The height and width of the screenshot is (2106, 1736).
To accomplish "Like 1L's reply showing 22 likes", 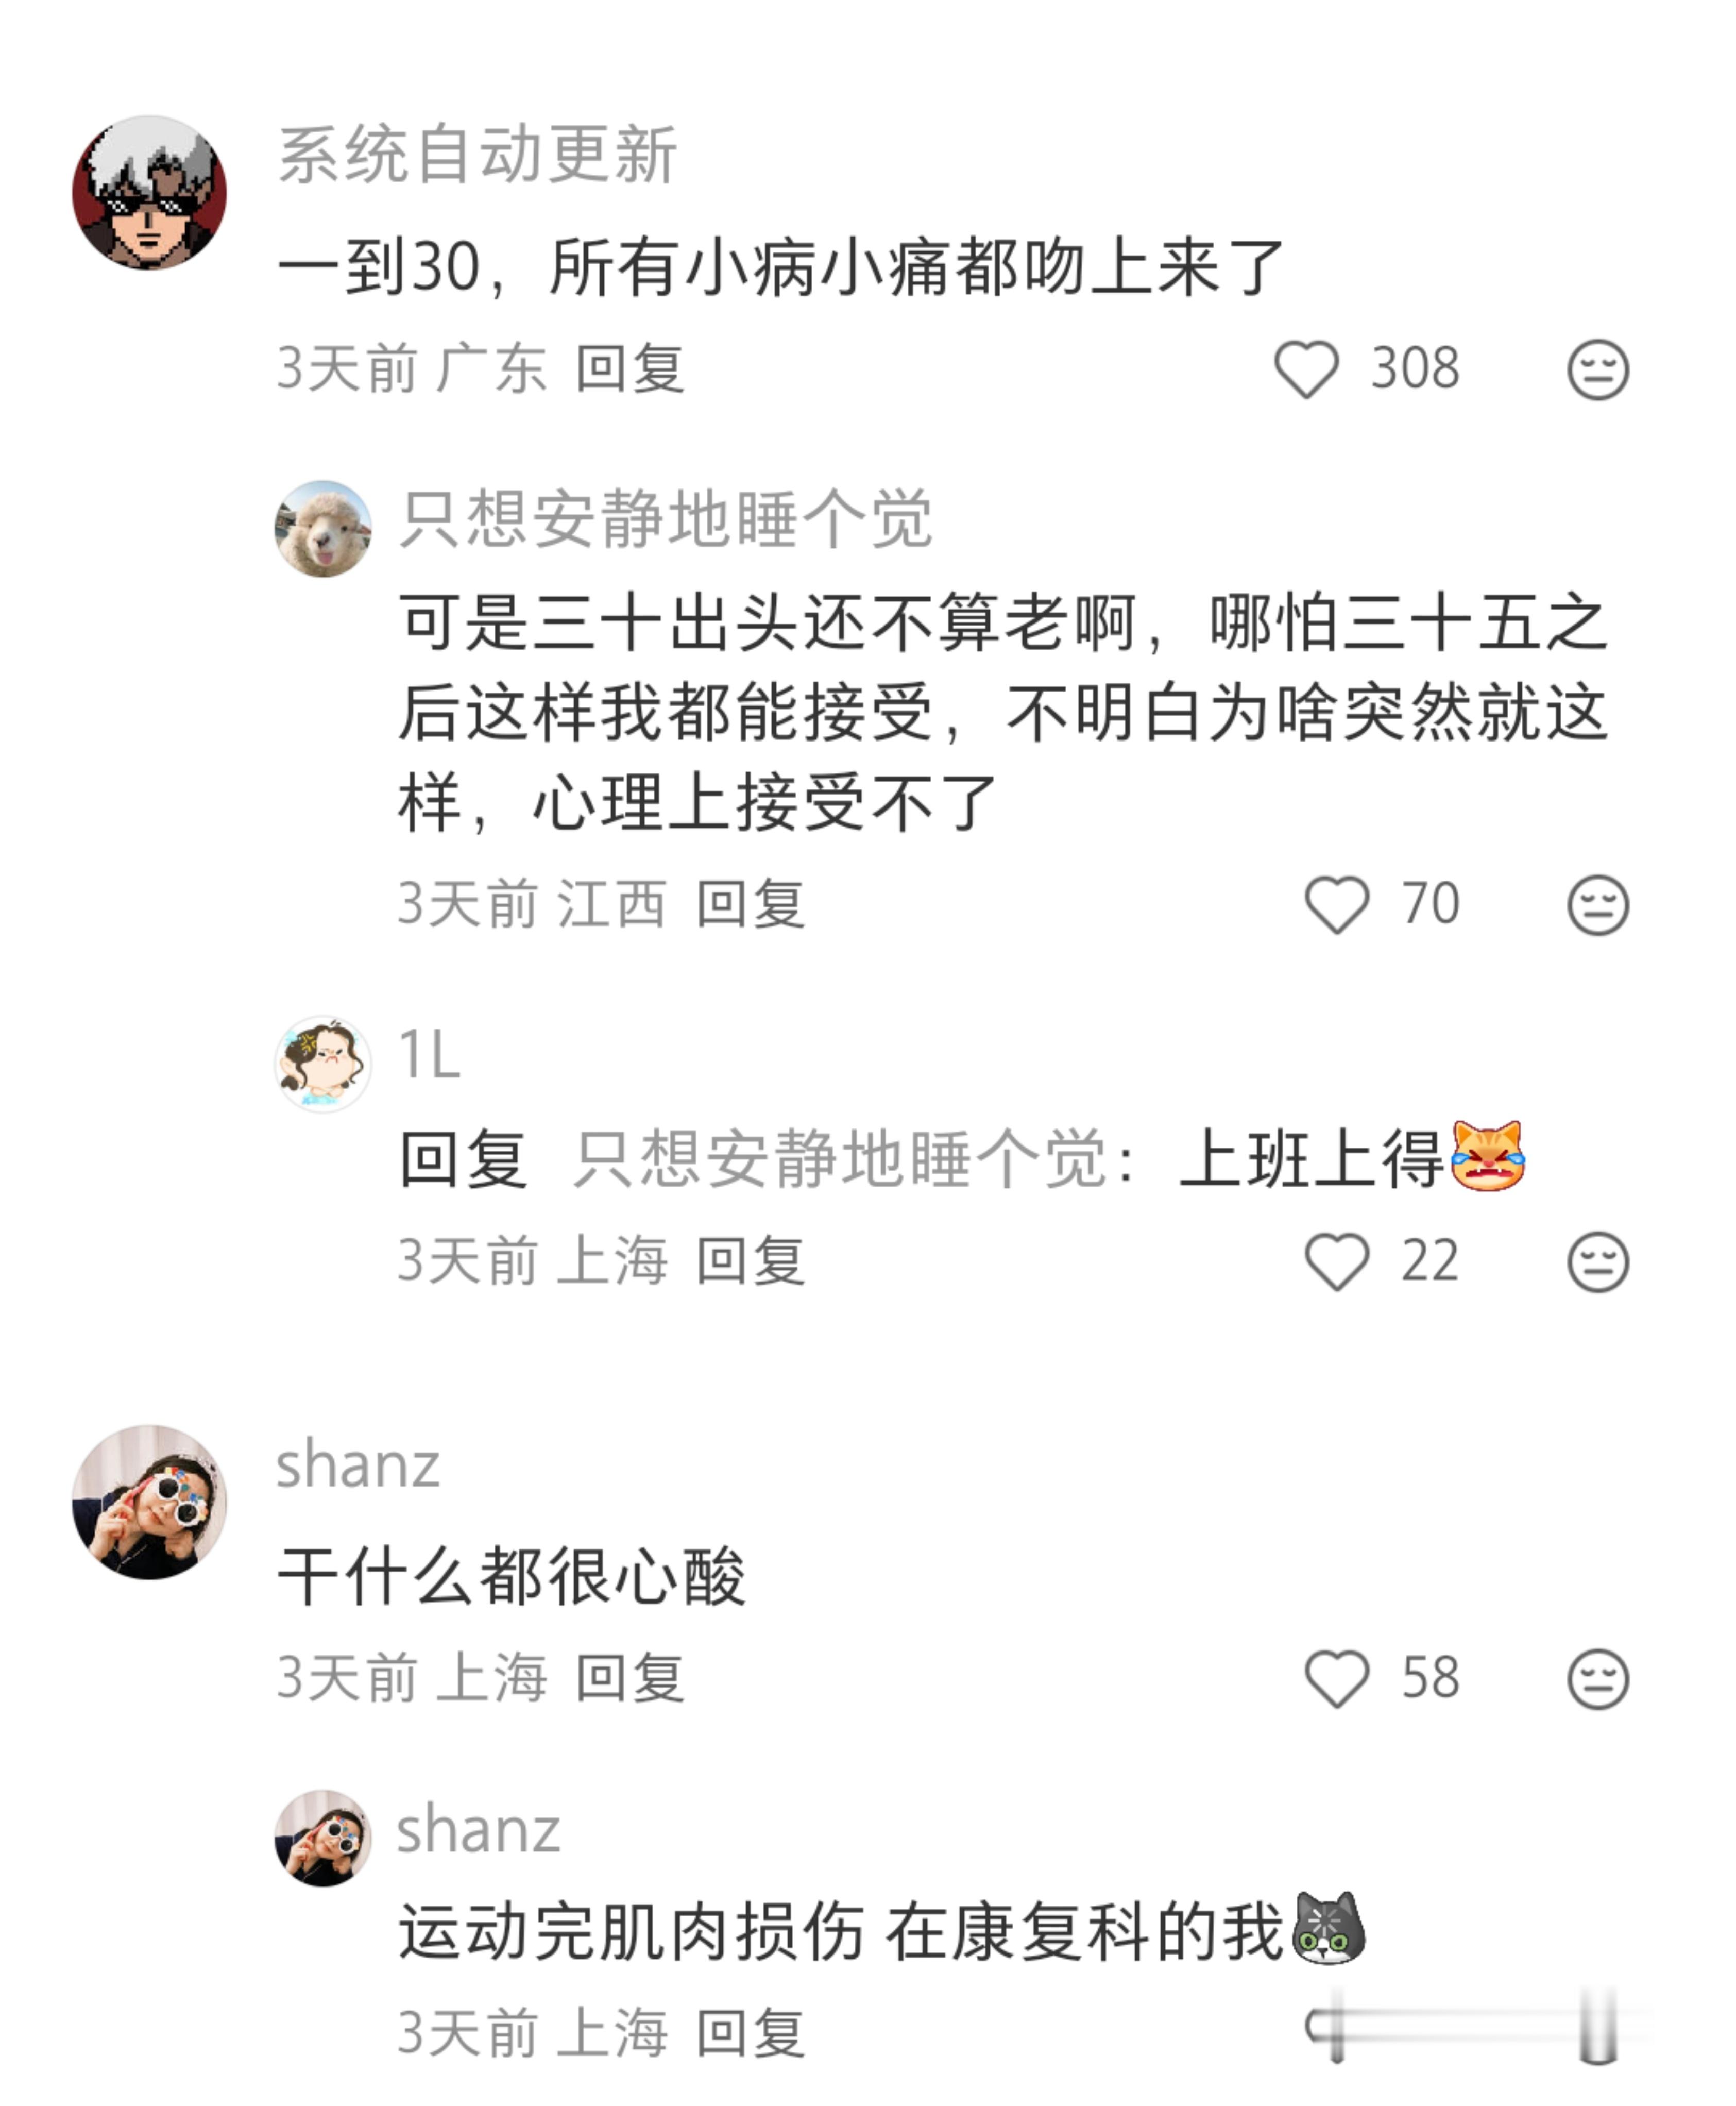I will tap(1337, 1260).
